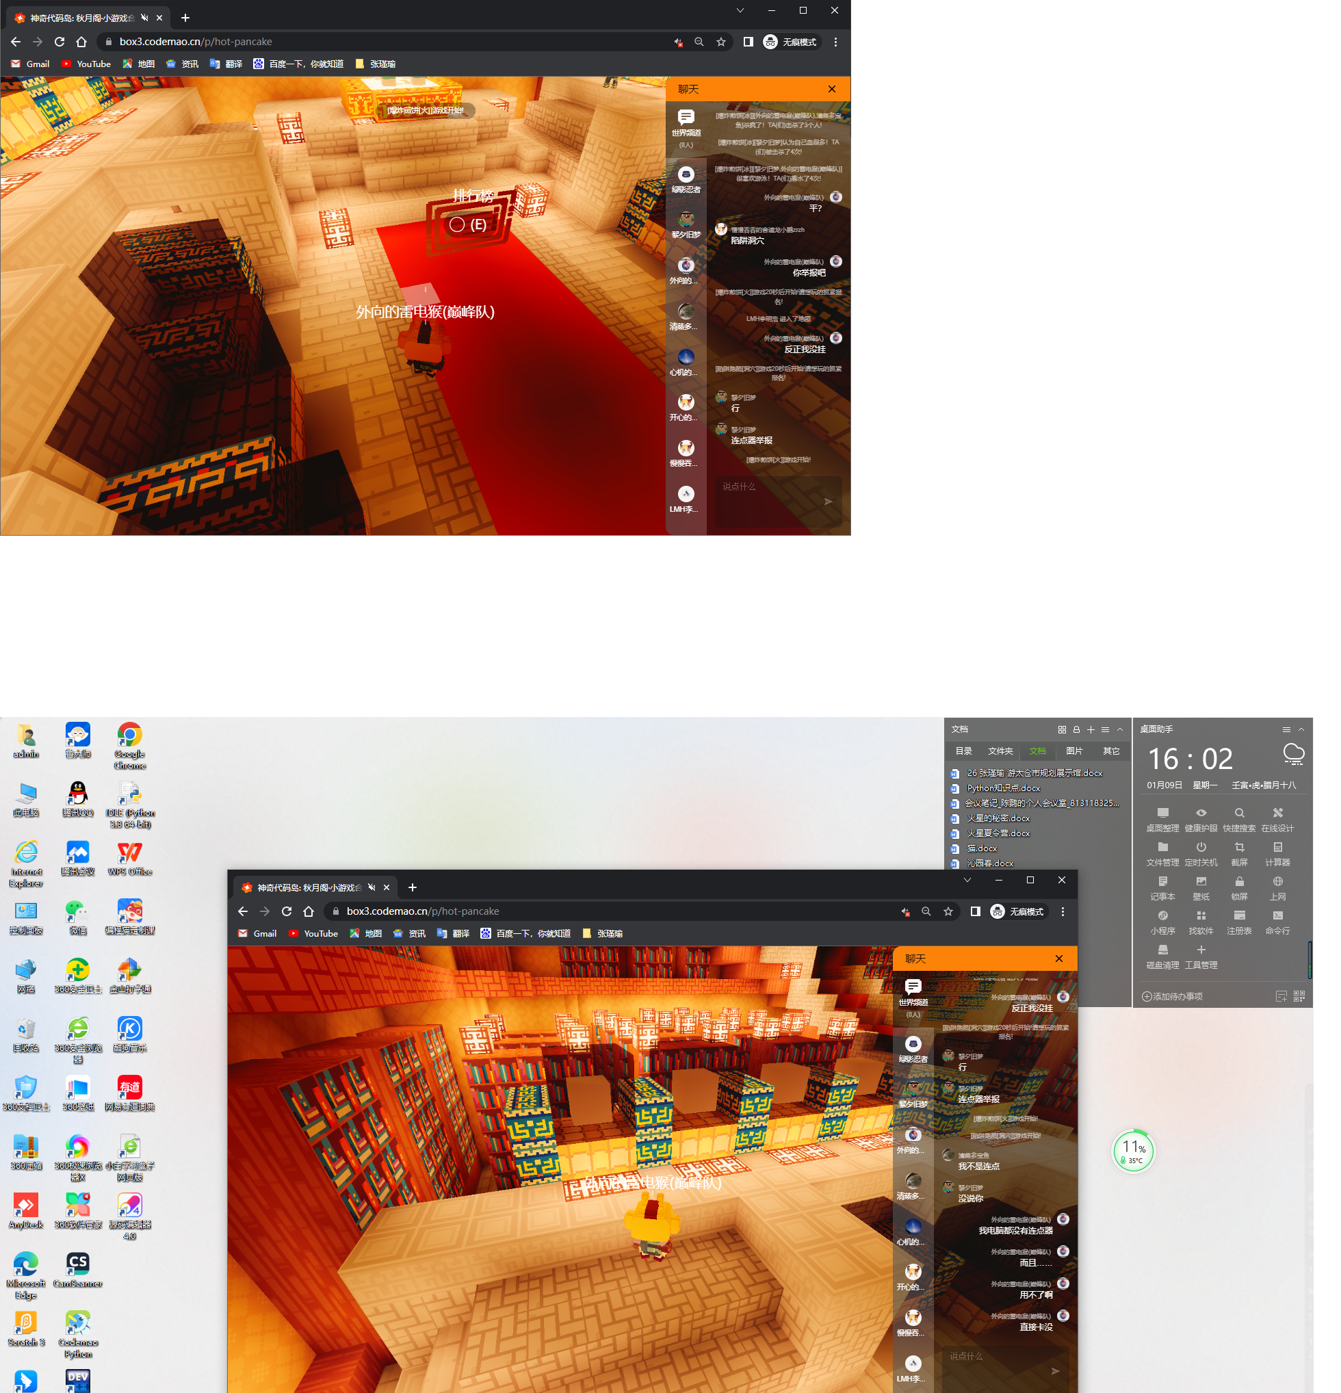Click send arrow in upper window chat
Image resolution: width=1341 pixels, height=1393 pixels.
coord(828,501)
